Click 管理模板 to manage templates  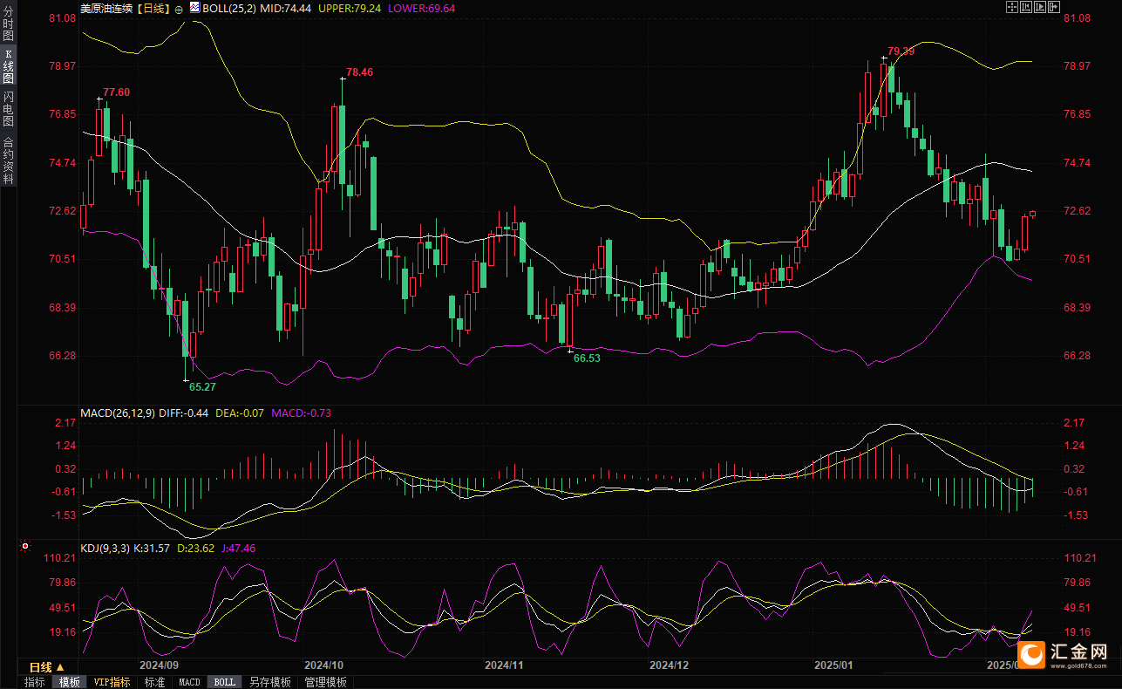325,682
